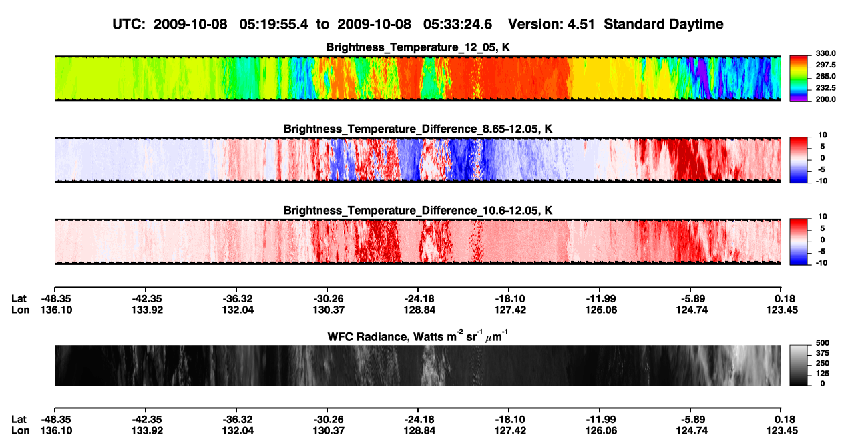The width and height of the screenshot is (868, 445).
Task: Click longitude 124.74 on the bottom axis
Action: (x=691, y=430)
